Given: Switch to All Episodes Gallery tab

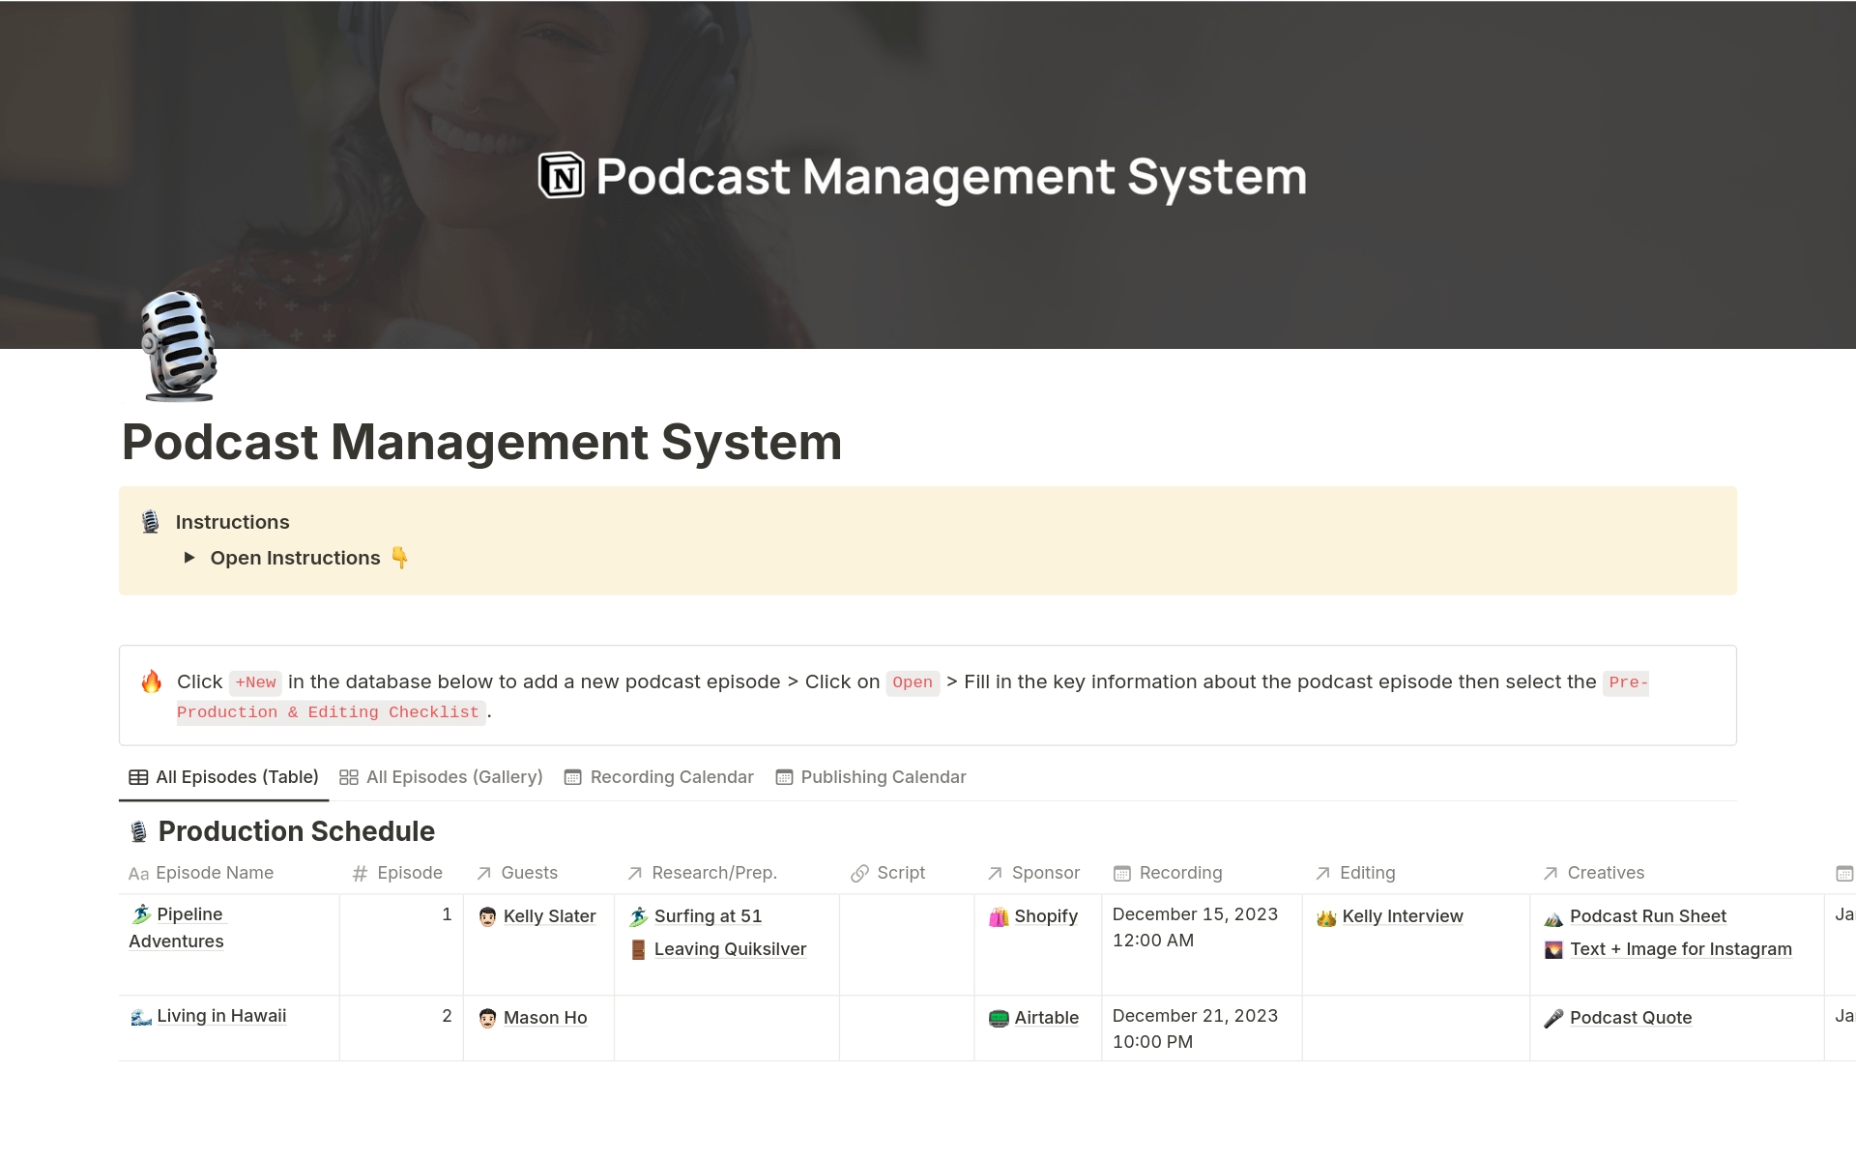Looking at the screenshot, I should pyautogui.click(x=441, y=776).
